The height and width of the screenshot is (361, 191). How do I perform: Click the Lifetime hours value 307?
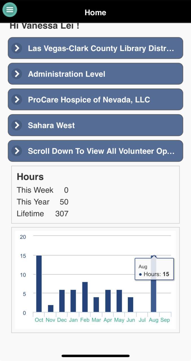62,213
